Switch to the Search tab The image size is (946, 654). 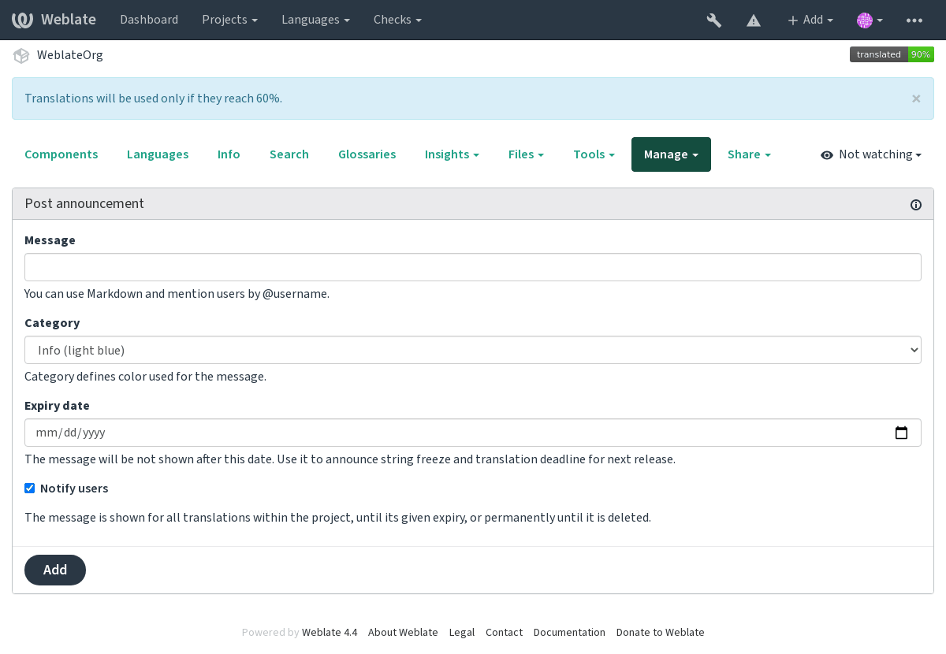coord(289,154)
